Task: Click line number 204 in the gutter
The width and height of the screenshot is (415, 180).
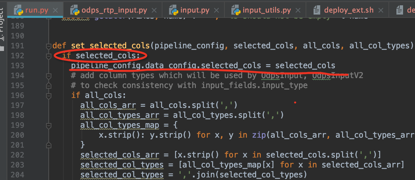Action: pos(17,175)
